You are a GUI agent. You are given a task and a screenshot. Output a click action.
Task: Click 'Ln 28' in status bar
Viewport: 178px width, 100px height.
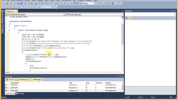(x=127, y=97)
